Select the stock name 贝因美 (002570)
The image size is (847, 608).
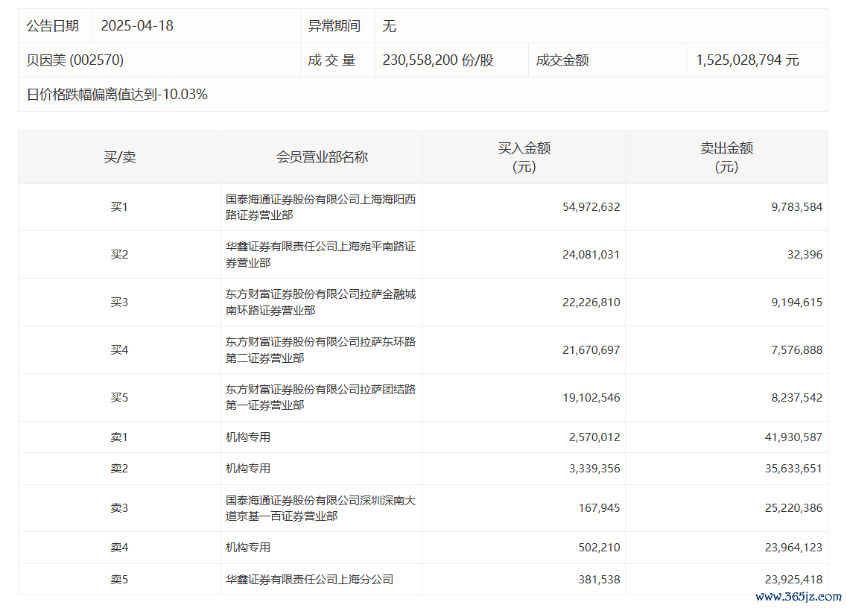click(75, 60)
